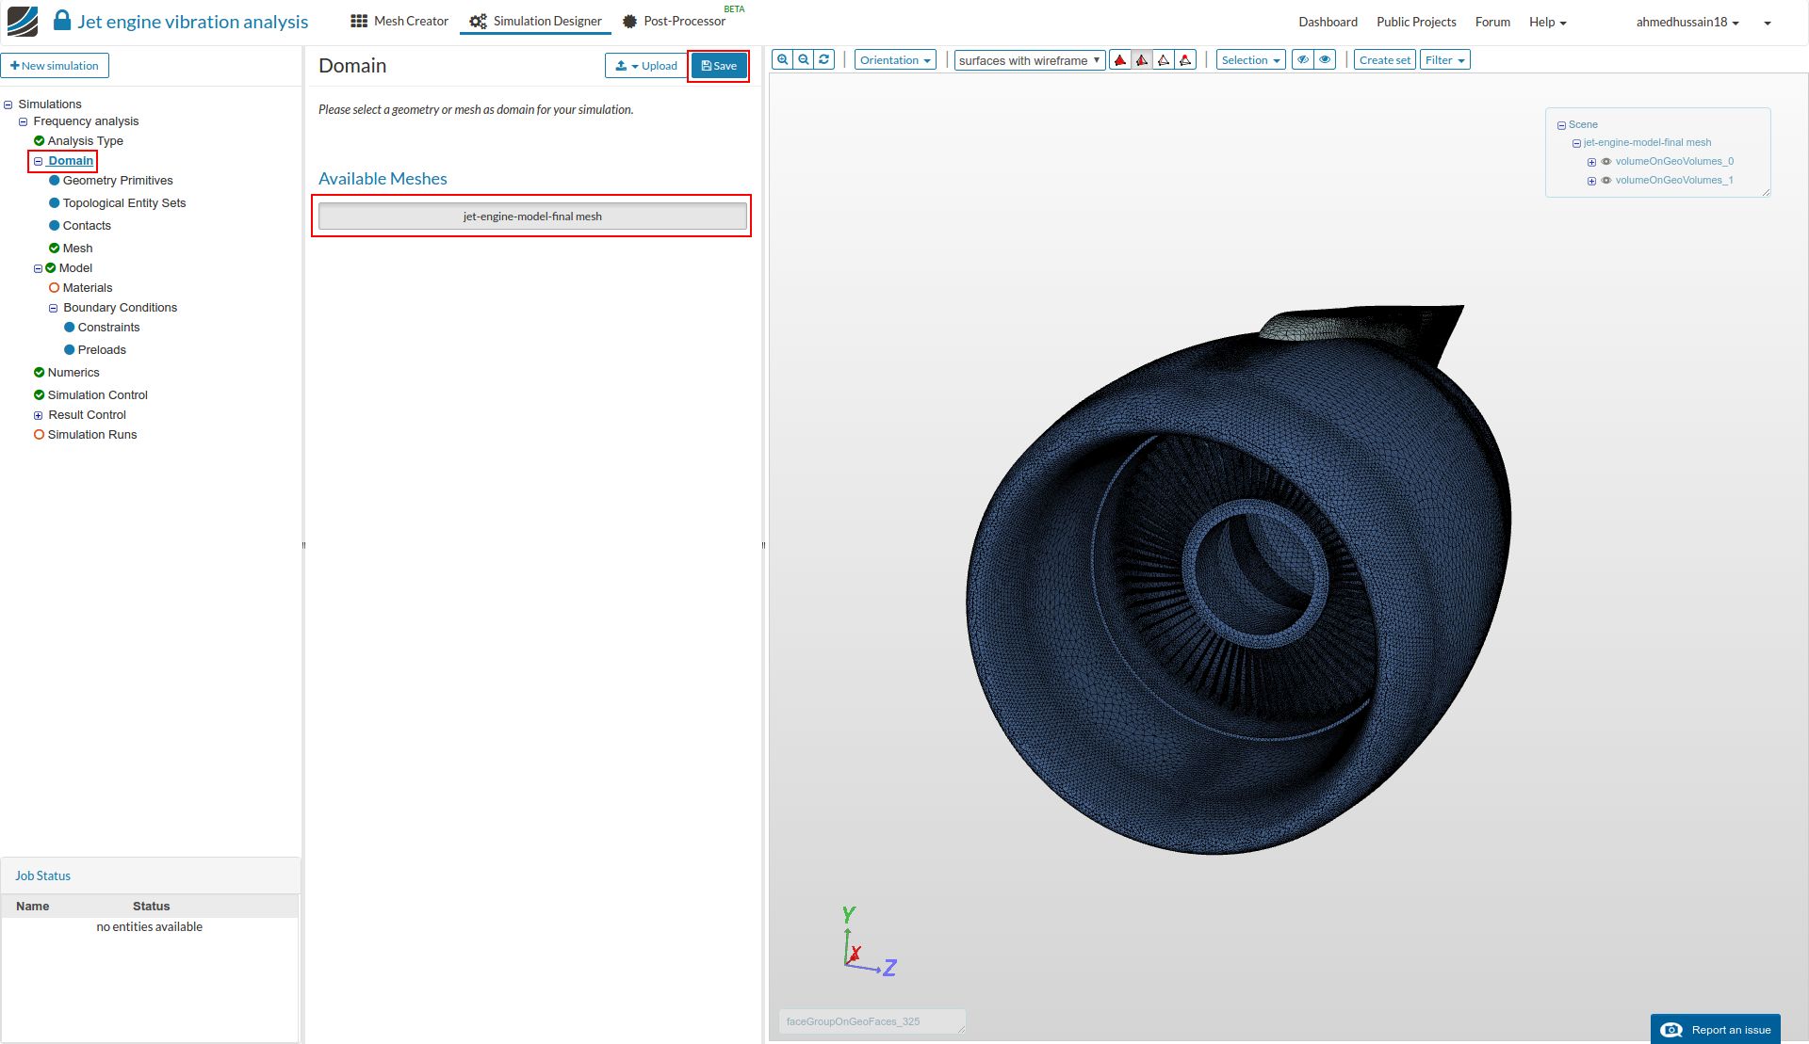Toggle visibility of volumeOnGeoVolumes_1
Screen dimensions: 1809x1044
[x=1606, y=181]
